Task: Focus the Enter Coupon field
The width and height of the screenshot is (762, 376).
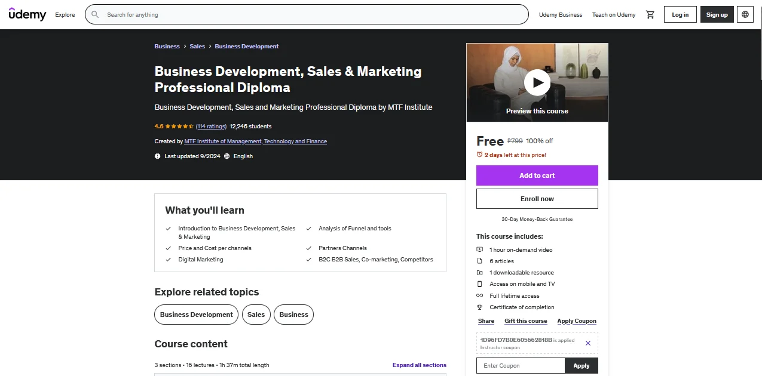Action: tap(521, 366)
